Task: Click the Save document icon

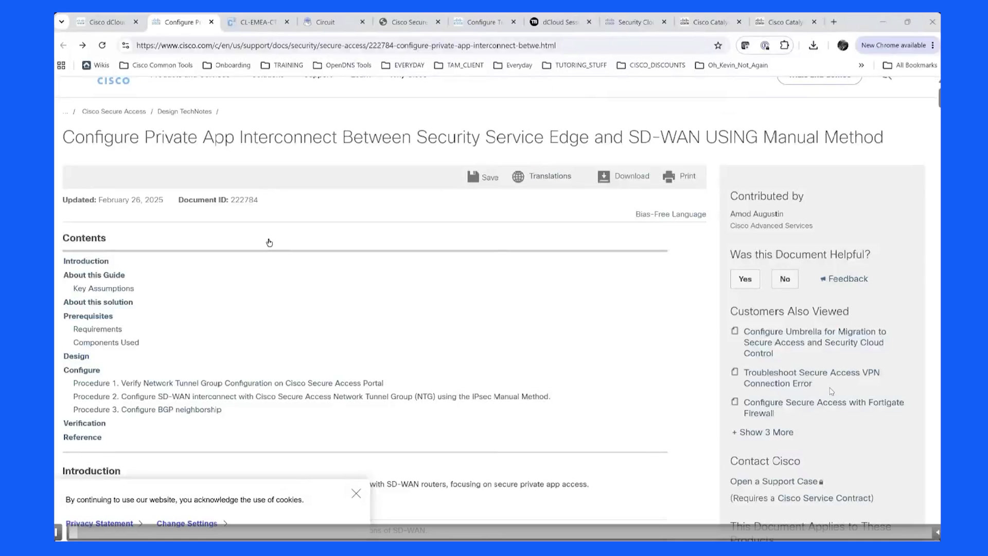Action: tap(473, 177)
